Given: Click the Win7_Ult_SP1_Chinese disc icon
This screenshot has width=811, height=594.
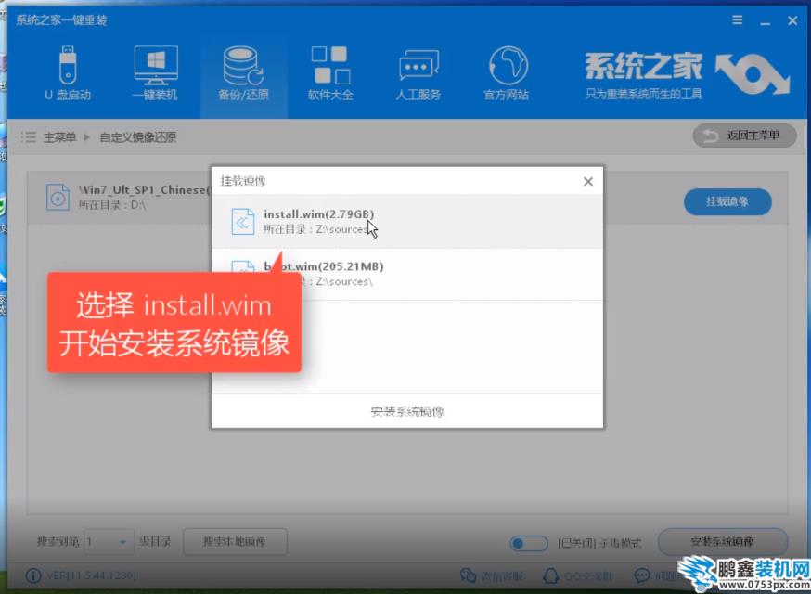Looking at the screenshot, I should (58, 197).
